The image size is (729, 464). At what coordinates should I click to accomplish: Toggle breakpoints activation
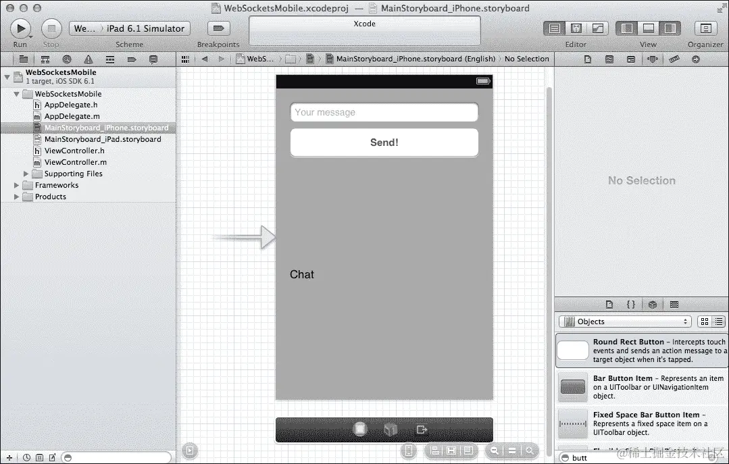[x=218, y=28]
